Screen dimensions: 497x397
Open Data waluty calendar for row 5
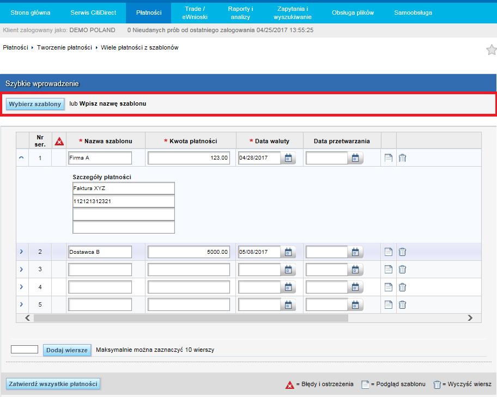pyautogui.click(x=288, y=304)
